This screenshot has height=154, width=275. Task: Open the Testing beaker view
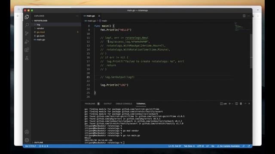27,58
